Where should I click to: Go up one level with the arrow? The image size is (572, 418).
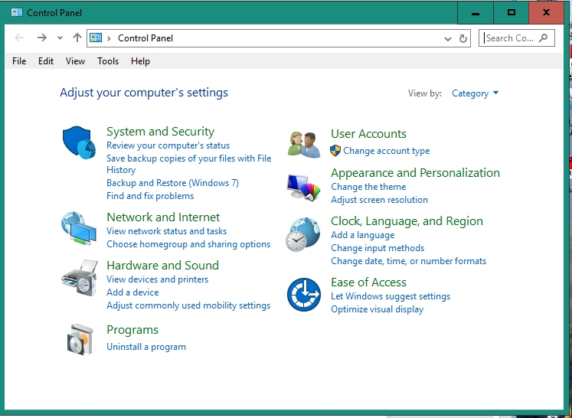[77, 38]
